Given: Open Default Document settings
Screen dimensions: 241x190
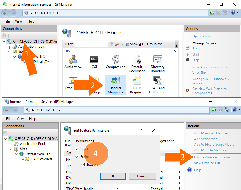Looking at the screenshot, I should (137, 59).
